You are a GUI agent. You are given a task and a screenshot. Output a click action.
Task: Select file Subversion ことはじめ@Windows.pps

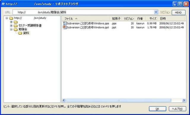tap(88, 23)
